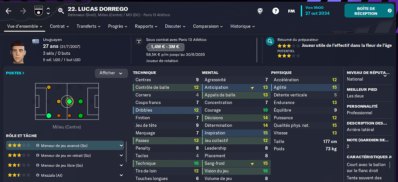Image resolution: width=398 pixels, height=182 pixels.
Task: Open the POSTES link
Action: click(x=15, y=73)
